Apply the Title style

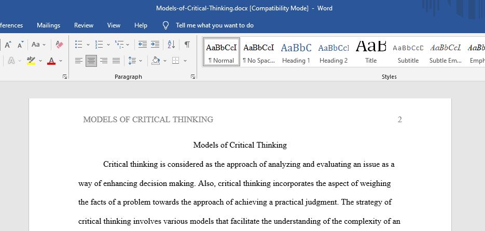[371, 52]
